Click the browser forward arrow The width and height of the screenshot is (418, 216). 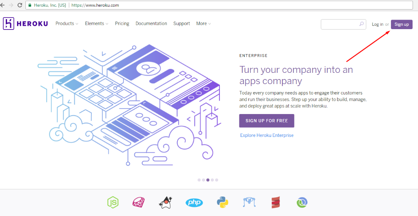[x=11, y=5]
